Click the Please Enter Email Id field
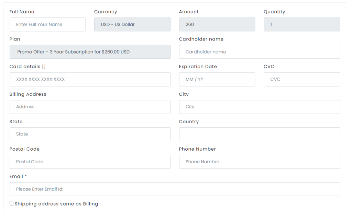The image size is (352, 211). click(x=175, y=189)
